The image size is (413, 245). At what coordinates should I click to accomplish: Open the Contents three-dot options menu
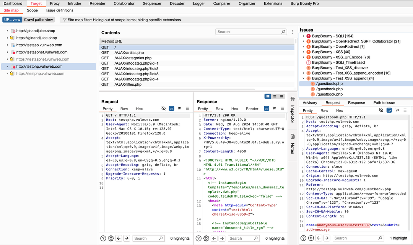(292, 32)
